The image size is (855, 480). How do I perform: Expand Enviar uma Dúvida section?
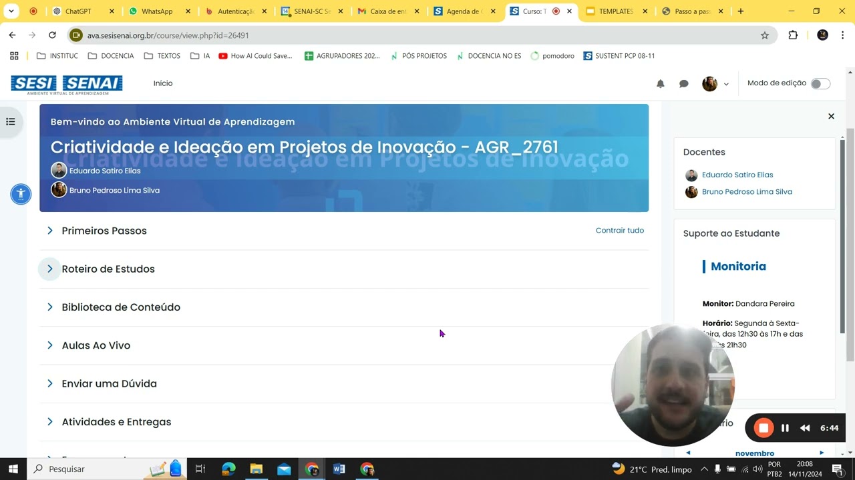click(49, 383)
